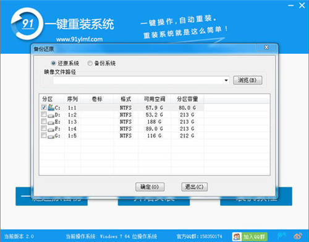The image size is (309, 242).
Task: Click the 1:5 sequence cell
Action: click(x=72, y=136)
